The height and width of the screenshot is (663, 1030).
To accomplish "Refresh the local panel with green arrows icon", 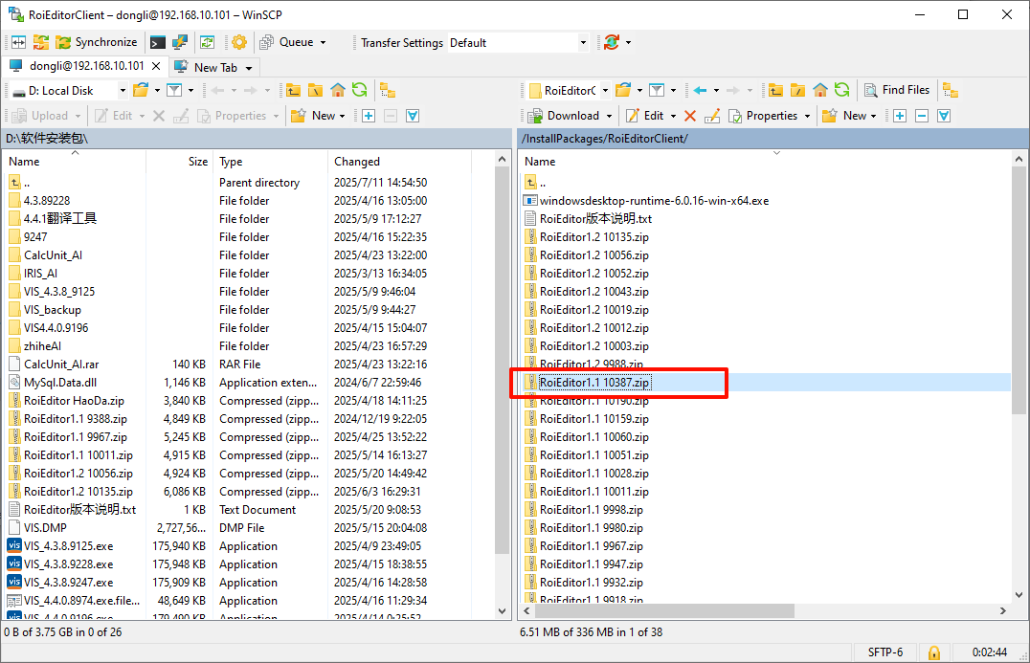I will click(359, 90).
